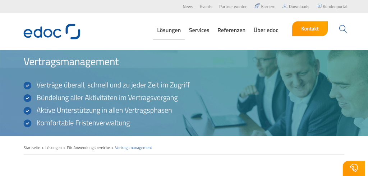This screenshot has height=176, width=368.
Task: Open the Services menu
Action: tap(199, 30)
